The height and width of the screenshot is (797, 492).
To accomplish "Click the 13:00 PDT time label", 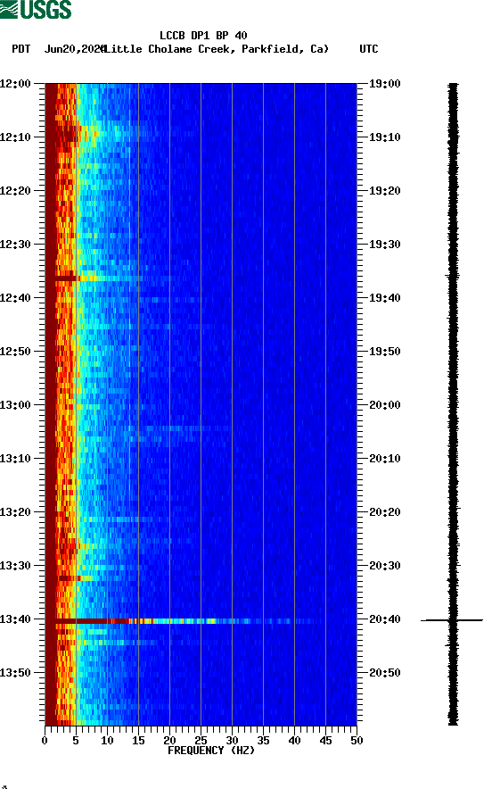I will [15, 404].
